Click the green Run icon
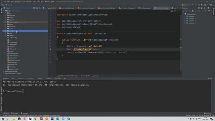This screenshot has width=215, height=121. click(x=196, y=5)
